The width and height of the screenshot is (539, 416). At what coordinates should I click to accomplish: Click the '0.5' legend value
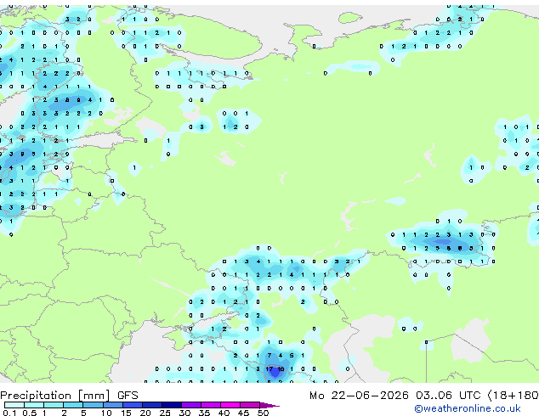29,413
